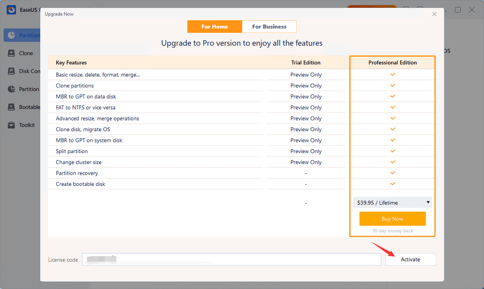Switch to the For Home tab
The image size is (484, 289).
click(x=214, y=27)
